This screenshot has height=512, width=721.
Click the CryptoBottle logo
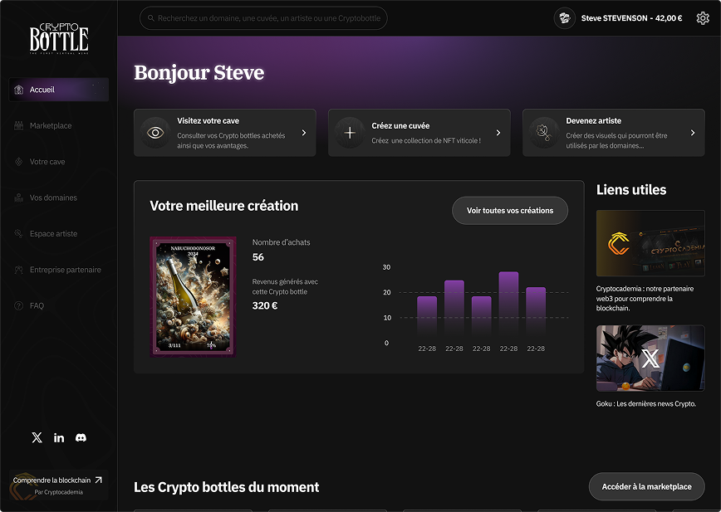click(59, 37)
